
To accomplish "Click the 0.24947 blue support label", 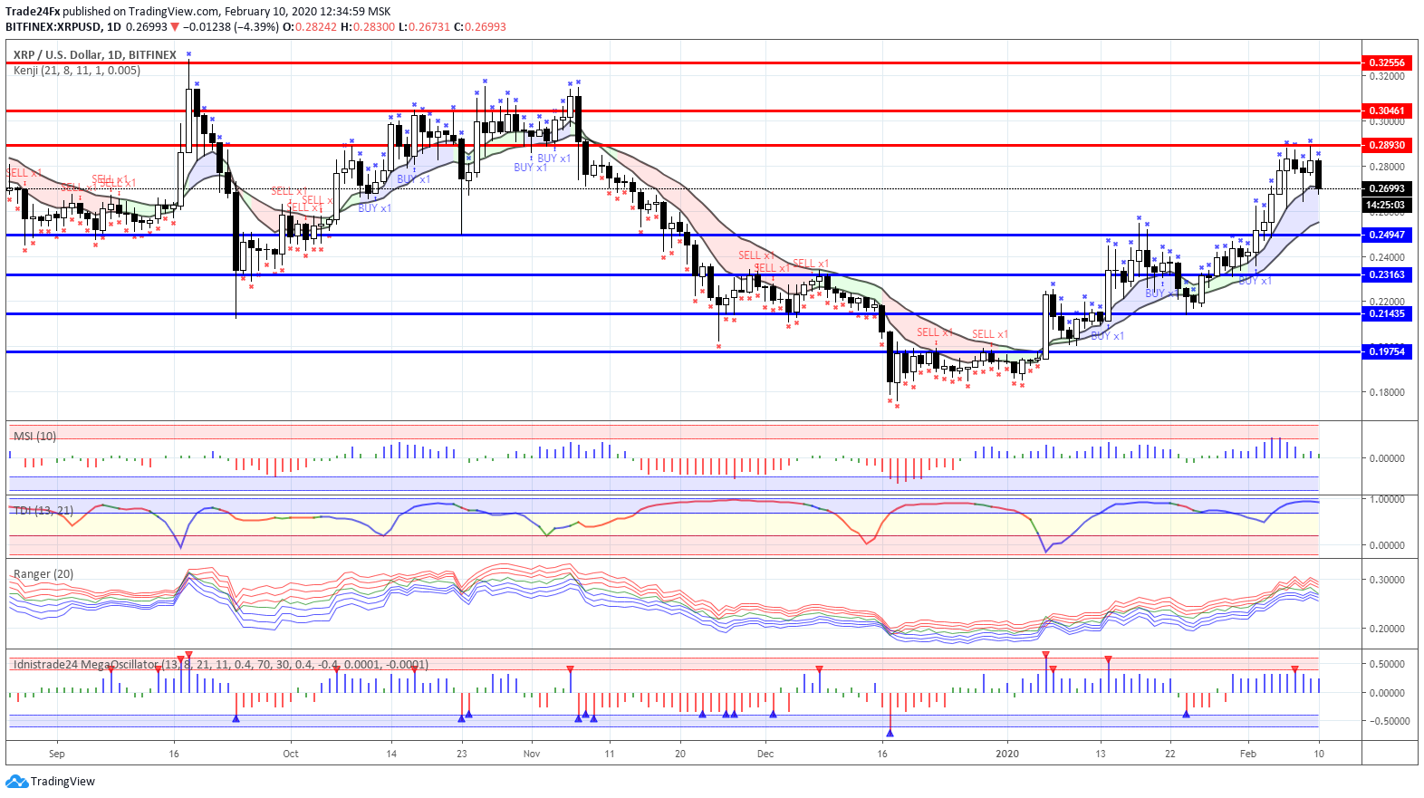I will (x=1387, y=235).
